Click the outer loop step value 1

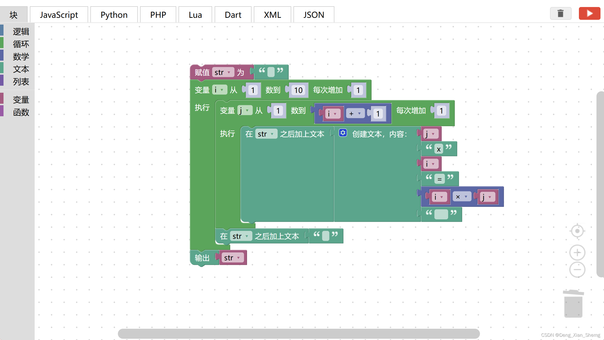pyautogui.click(x=358, y=90)
